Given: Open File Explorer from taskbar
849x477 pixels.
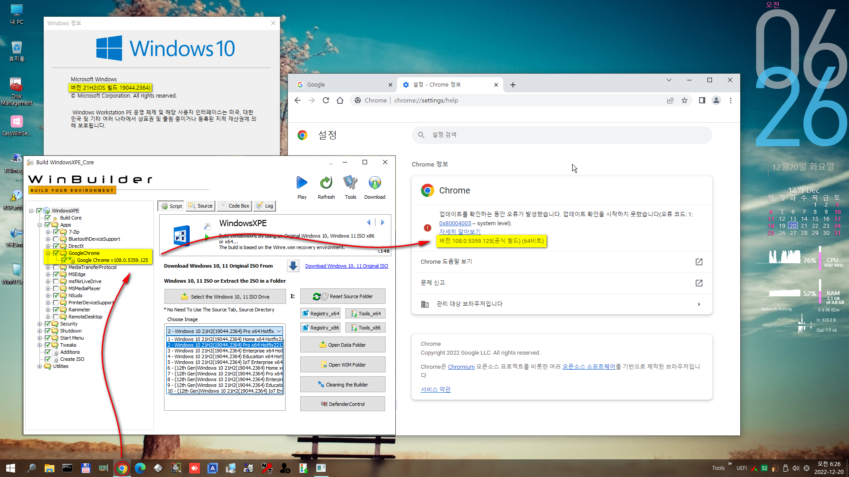Looking at the screenshot, I should pyautogui.click(x=49, y=468).
